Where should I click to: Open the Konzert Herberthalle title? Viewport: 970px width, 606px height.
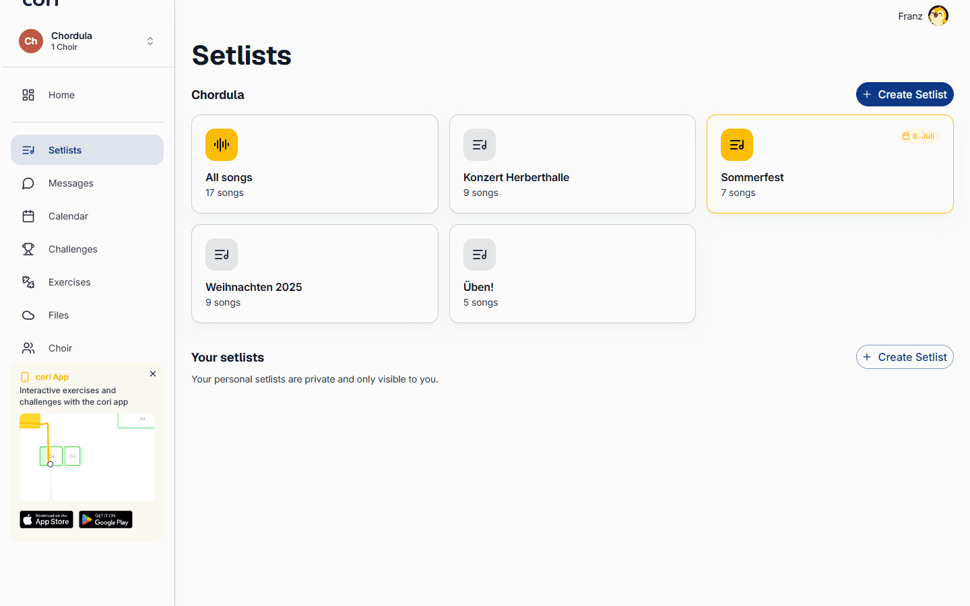point(516,177)
